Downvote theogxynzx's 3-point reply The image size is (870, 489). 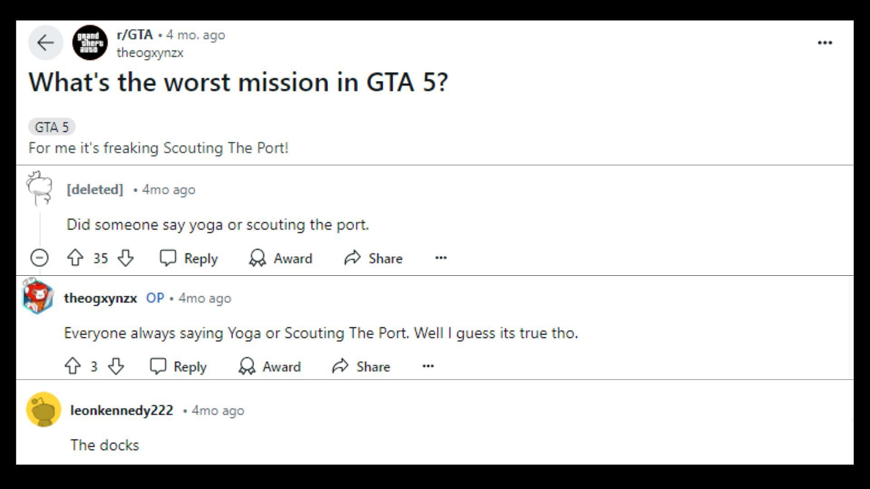[116, 366]
